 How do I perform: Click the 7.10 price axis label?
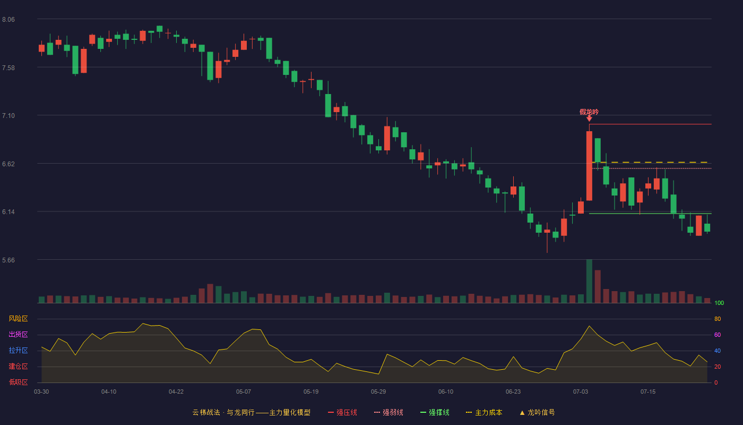(8, 116)
